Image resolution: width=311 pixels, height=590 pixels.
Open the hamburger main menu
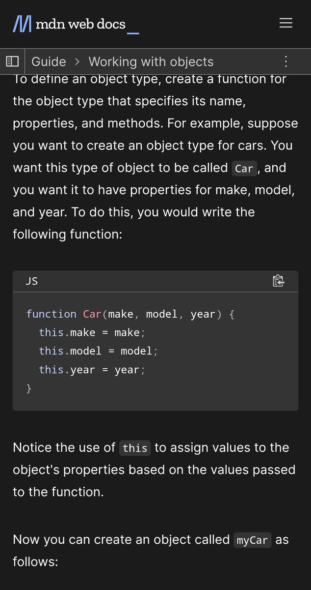tap(286, 23)
